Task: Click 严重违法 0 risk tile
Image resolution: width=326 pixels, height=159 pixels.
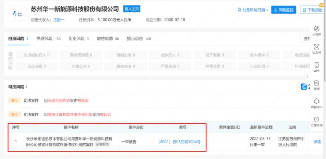Action: click(170, 66)
